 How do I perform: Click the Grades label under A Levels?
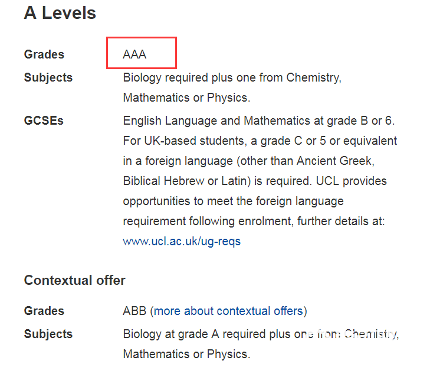click(x=44, y=54)
